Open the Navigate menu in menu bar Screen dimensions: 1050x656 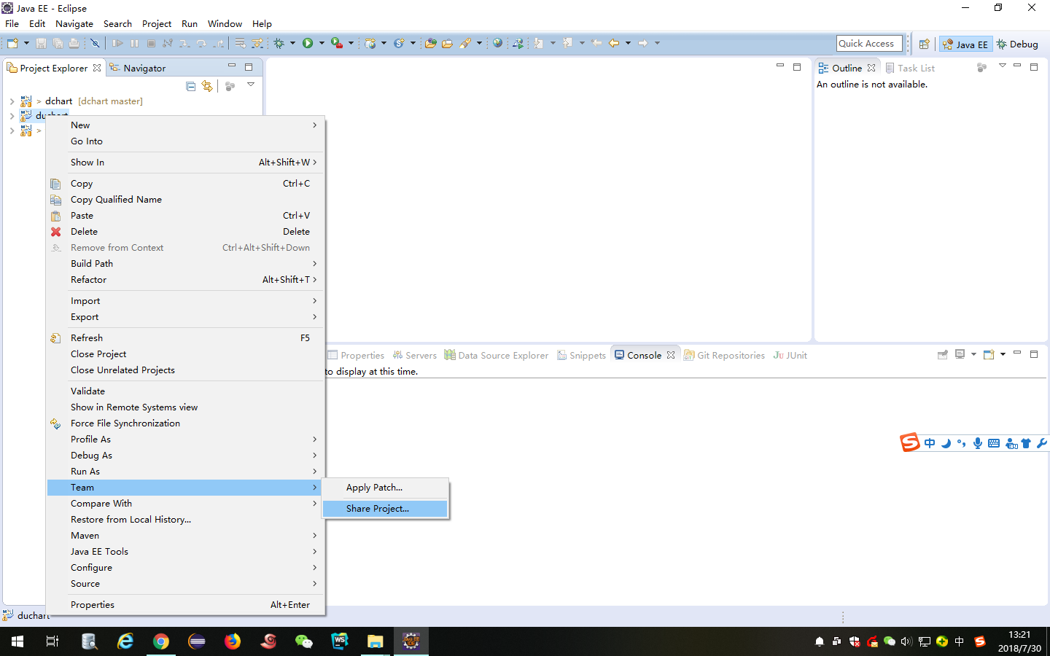point(74,23)
